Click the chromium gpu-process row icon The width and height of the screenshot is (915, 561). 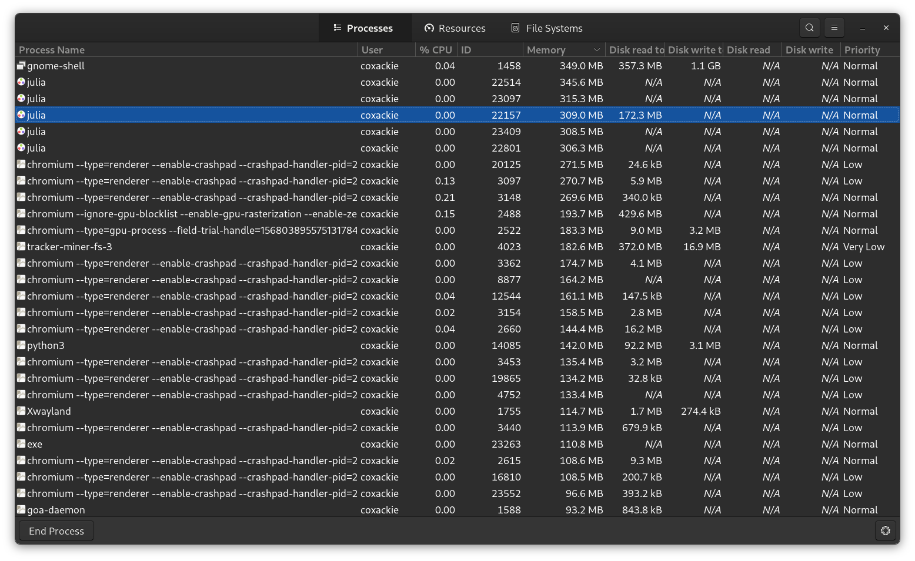point(20,230)
